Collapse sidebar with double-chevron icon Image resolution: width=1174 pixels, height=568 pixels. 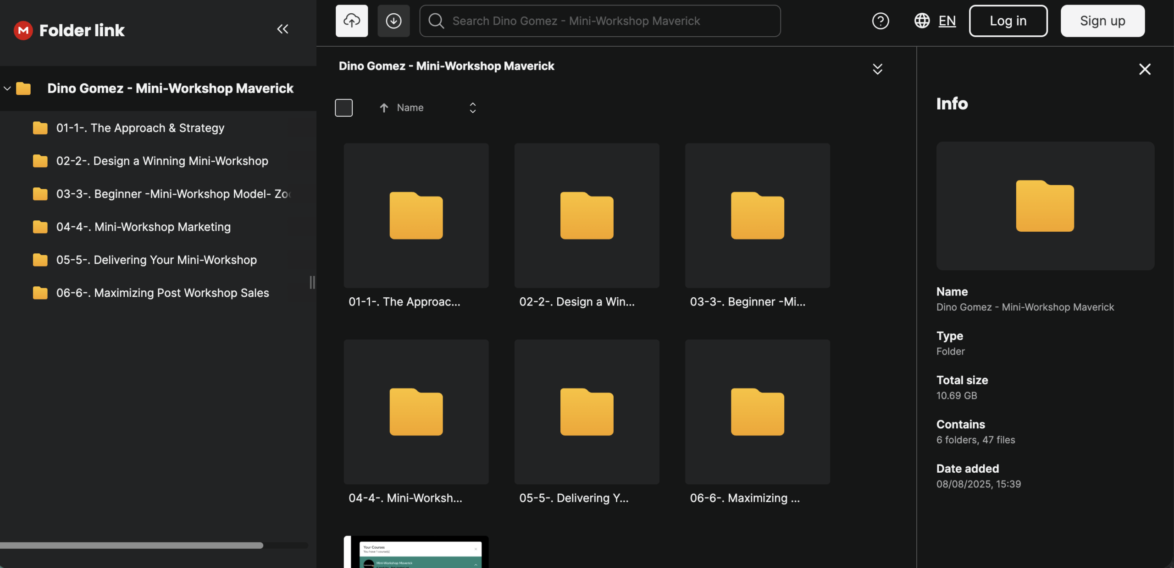282,29
